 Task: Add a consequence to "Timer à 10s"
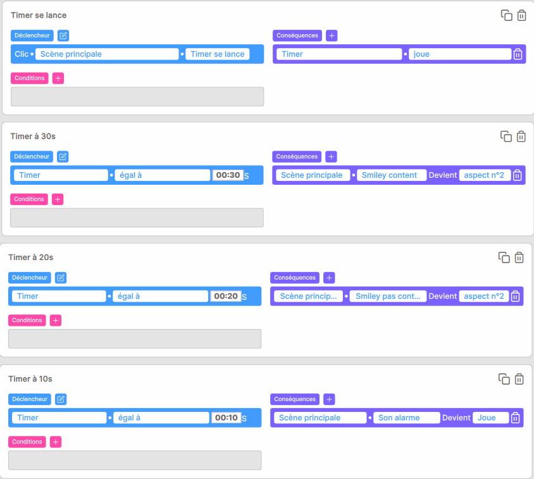point(329,399)
